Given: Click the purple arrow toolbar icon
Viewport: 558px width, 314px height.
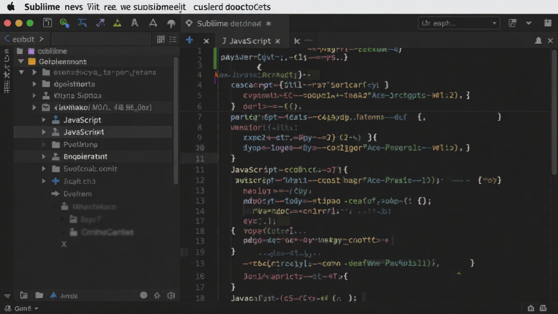Looking at the screenshot, I should pos(100,23).
